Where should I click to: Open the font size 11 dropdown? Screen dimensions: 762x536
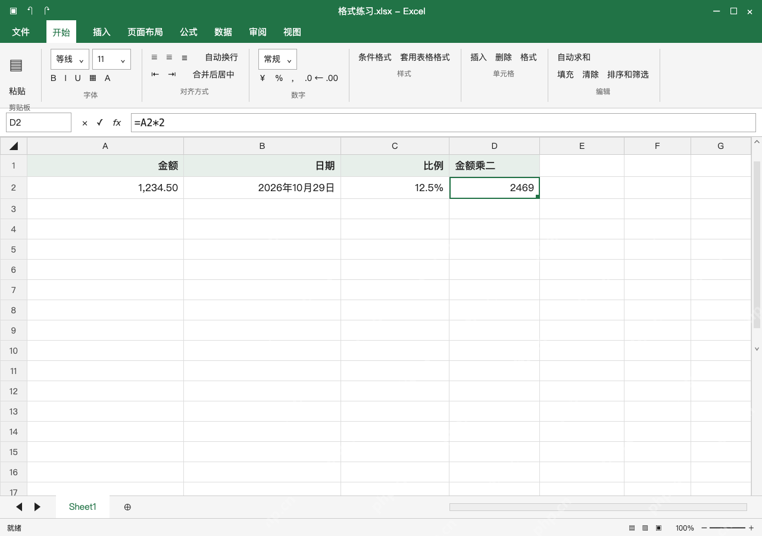(x=112, y=60)
